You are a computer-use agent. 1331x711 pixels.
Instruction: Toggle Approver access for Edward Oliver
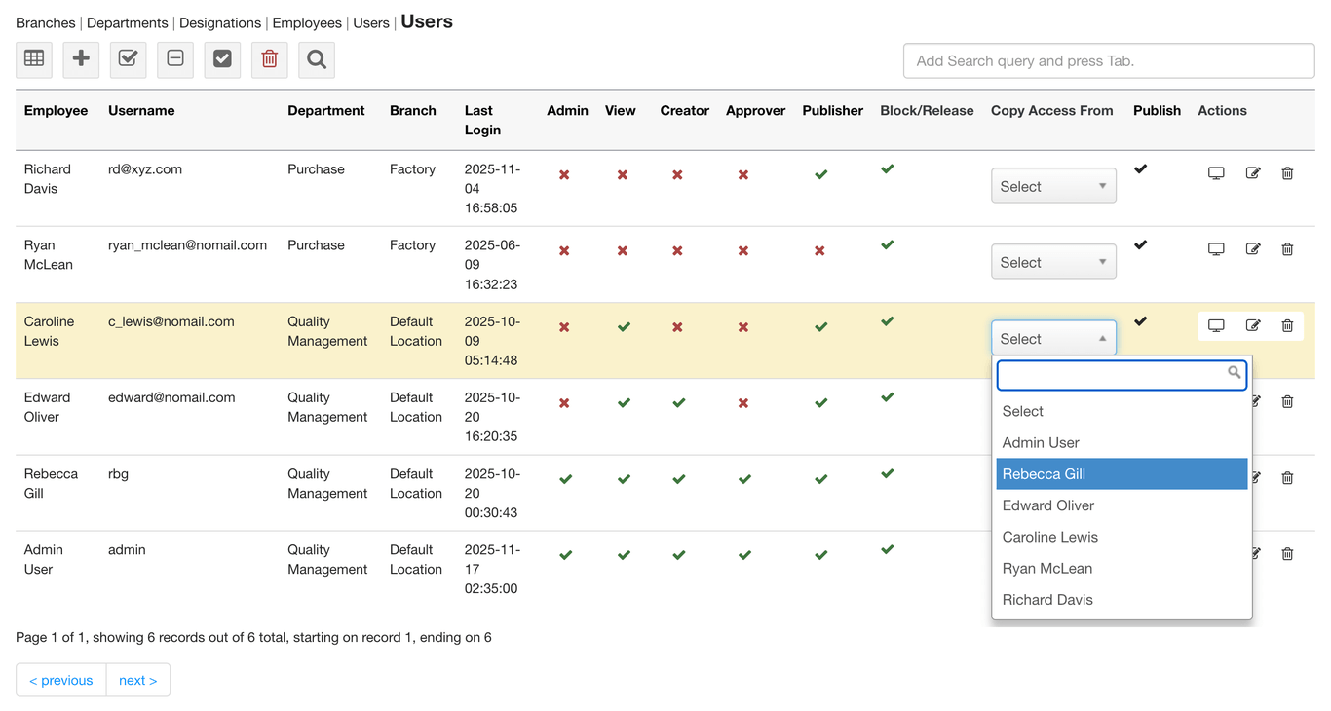coord(743,403)
